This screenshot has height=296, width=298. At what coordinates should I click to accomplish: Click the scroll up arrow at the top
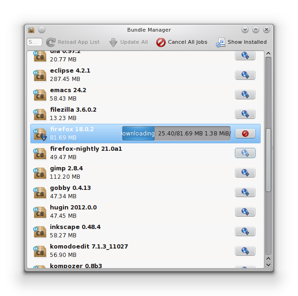click(268, 54)
